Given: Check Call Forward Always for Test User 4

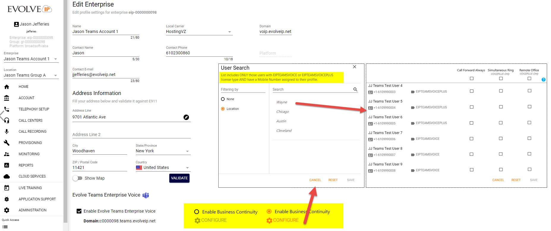Looking at the screenshot, I should (x=471, y=91).
